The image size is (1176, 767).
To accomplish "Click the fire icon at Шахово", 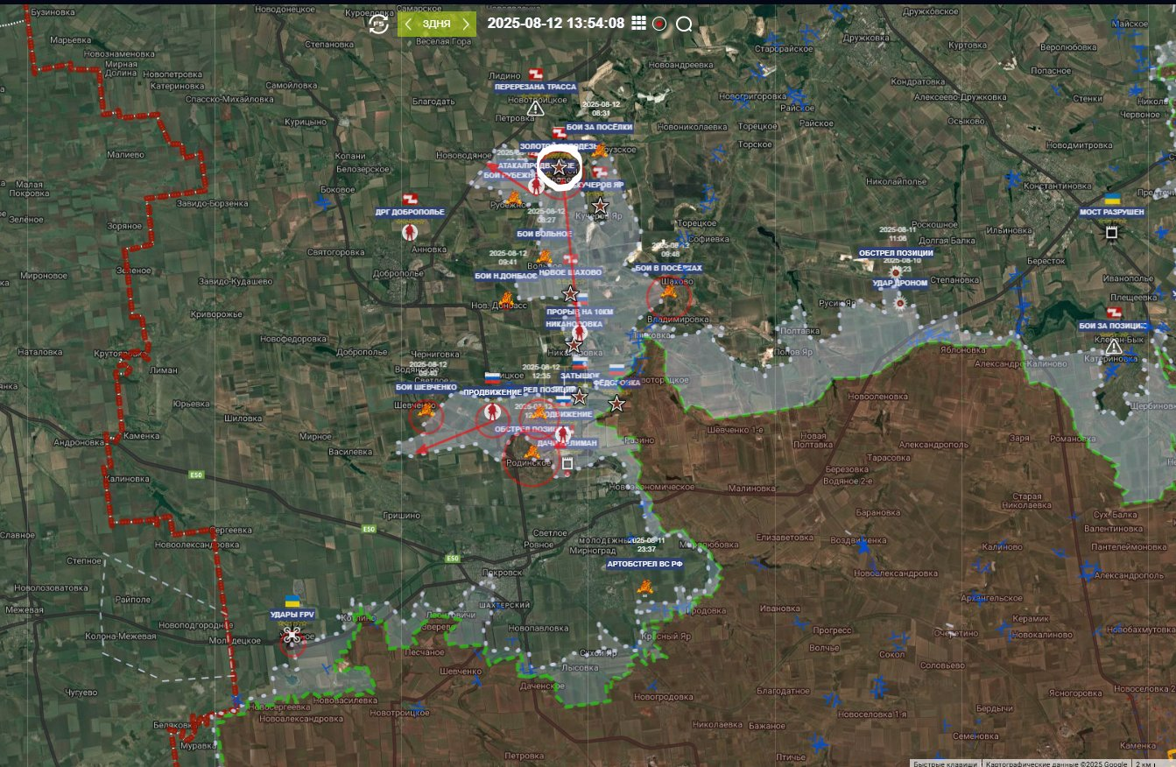I will point(670,292).
